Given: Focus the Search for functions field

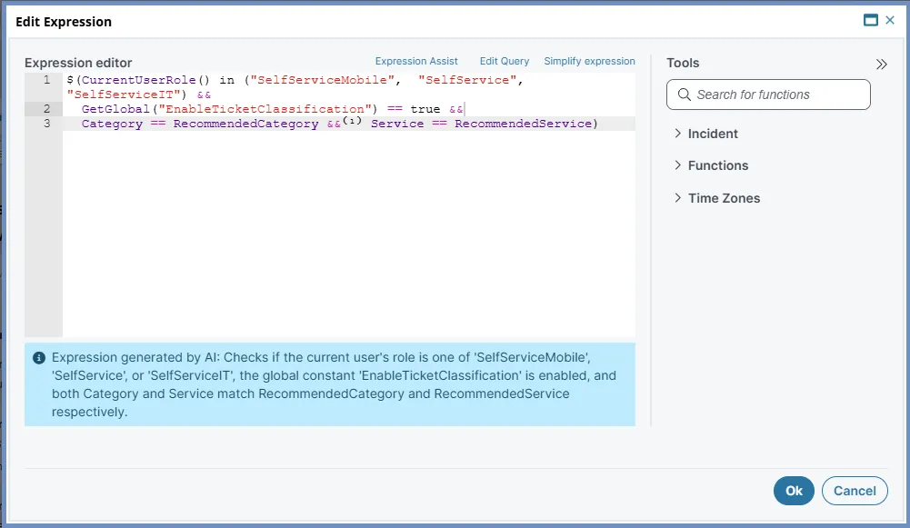Looking at the screenshot, I should point(768,95).
